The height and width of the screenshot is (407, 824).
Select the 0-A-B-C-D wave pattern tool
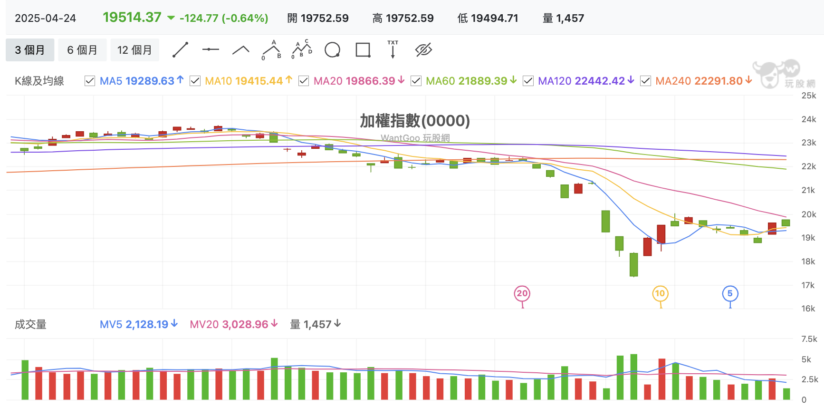tap(302, 49)
